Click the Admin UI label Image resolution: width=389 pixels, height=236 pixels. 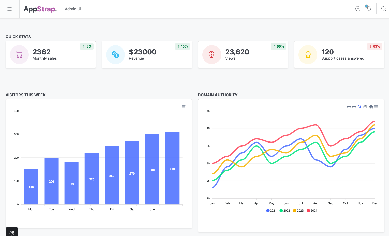pos(73,9)
